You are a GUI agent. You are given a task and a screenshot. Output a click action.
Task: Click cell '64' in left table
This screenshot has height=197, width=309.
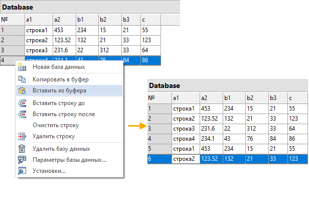coord(151,50)
